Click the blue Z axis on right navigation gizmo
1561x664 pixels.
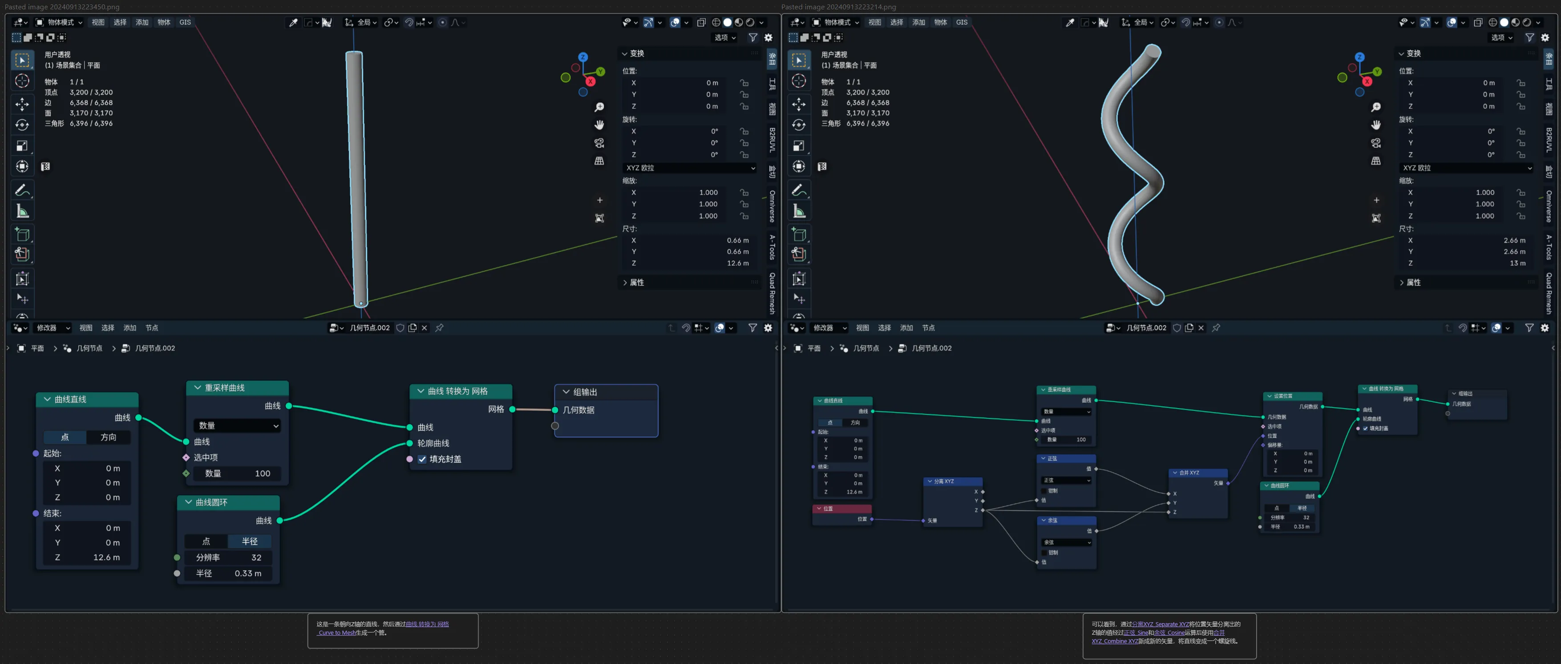1360,57
